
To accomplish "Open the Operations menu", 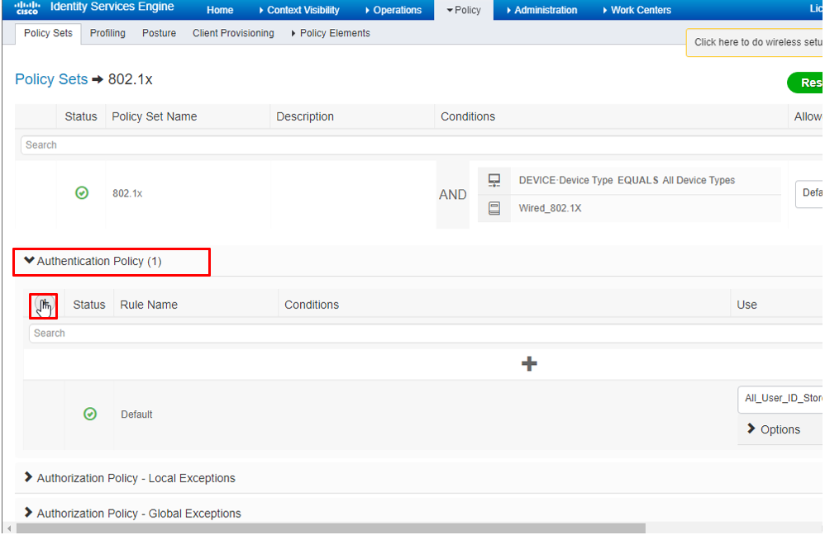I will pyautogui.click(x=393, y=10).
